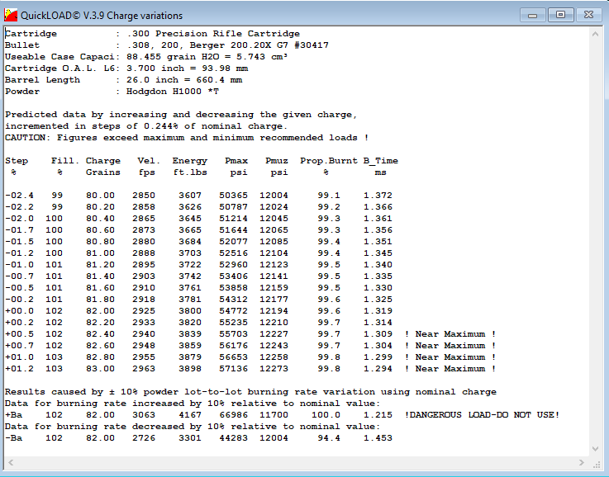Click the window title bar text
This screenshot has width=609, height=477.
click(102, 16)
